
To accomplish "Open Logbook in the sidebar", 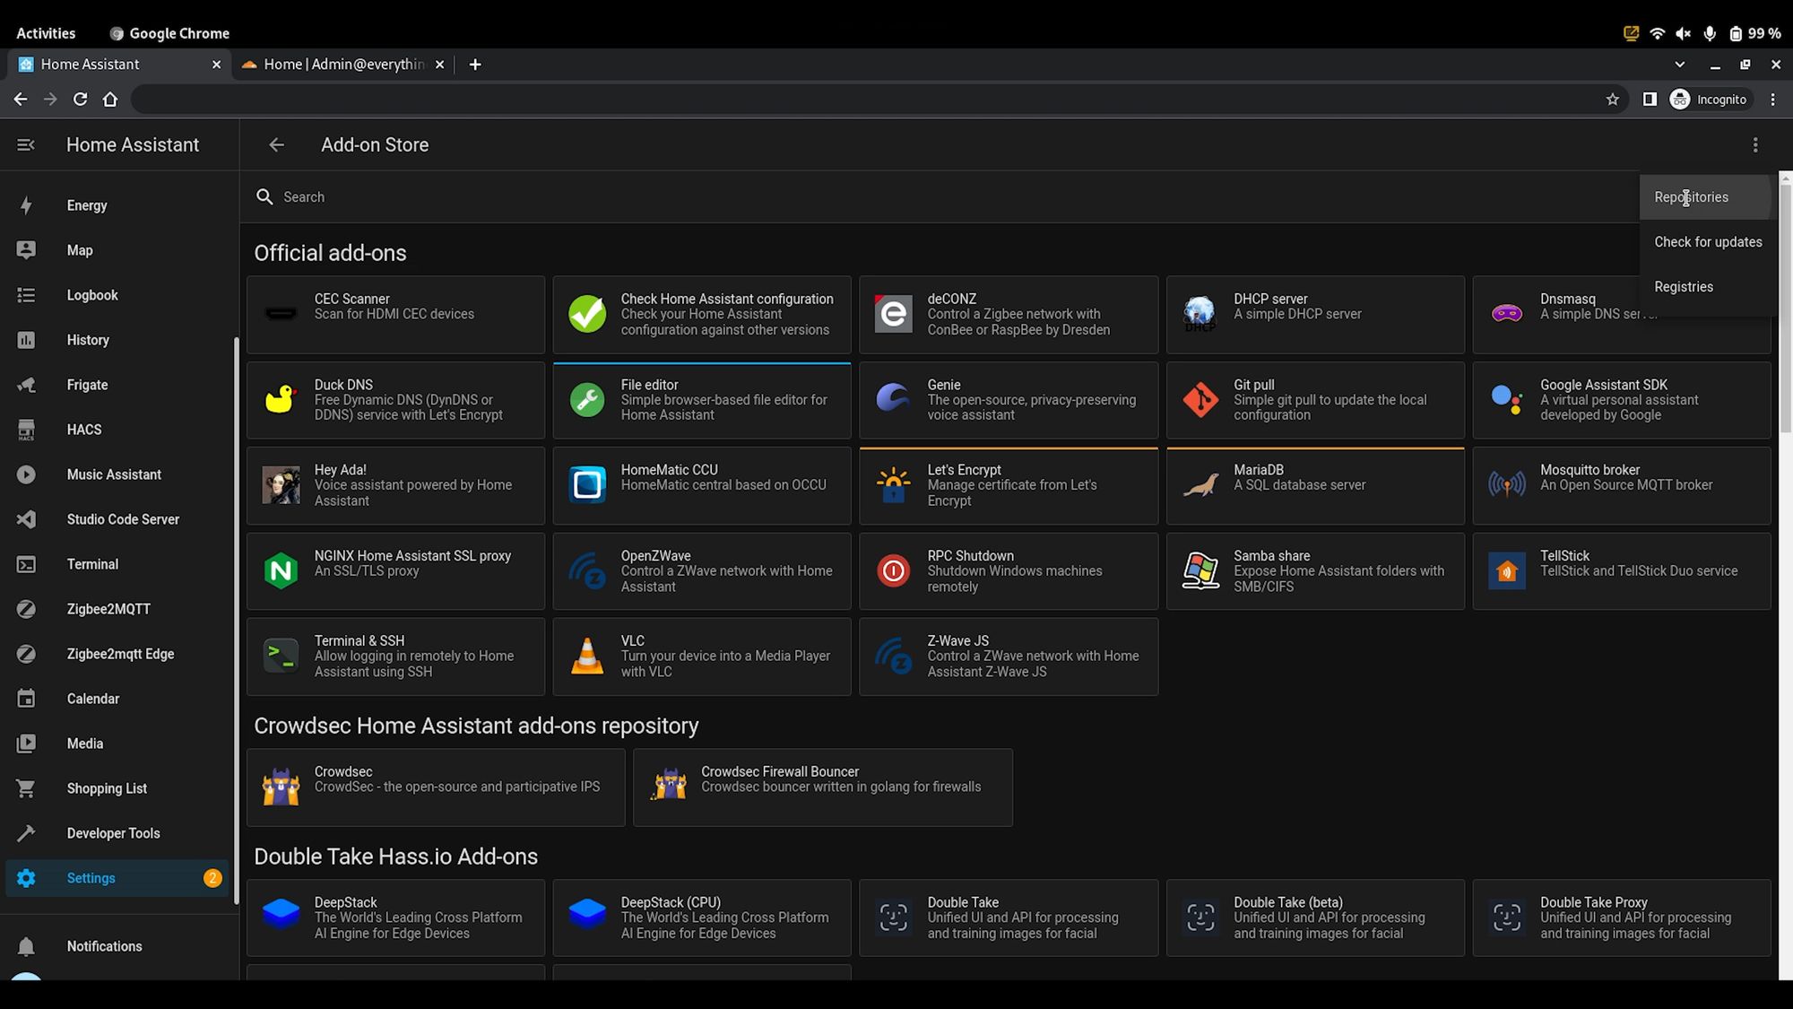I will pyautogui.click(x=117, y=295).
